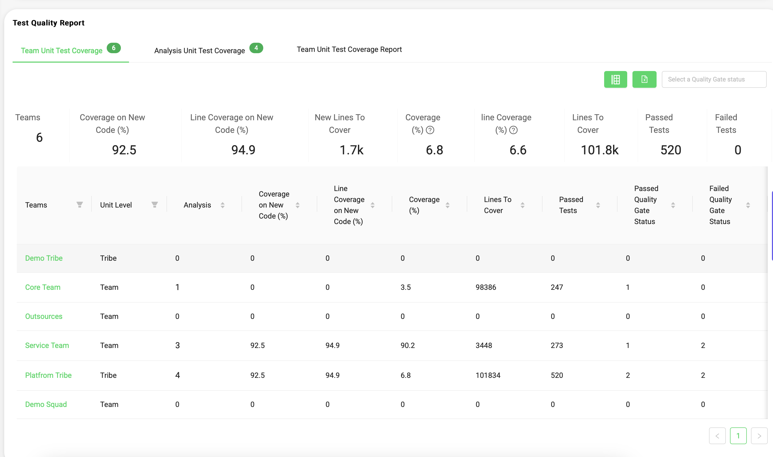The width and height of the screenshot is (773, 457).
Task: Click the line Coverage (%) help icon
Action: [513, 130]
